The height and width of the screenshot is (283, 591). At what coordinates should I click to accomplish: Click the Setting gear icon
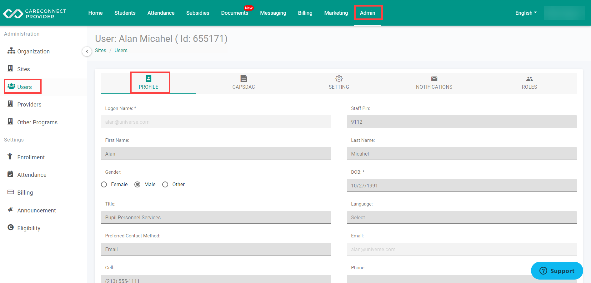coord(339,79)
